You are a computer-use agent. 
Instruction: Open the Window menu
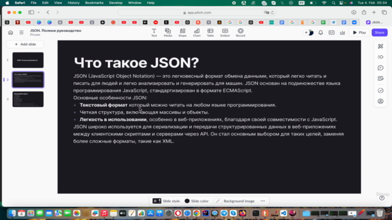coord(135,2)
